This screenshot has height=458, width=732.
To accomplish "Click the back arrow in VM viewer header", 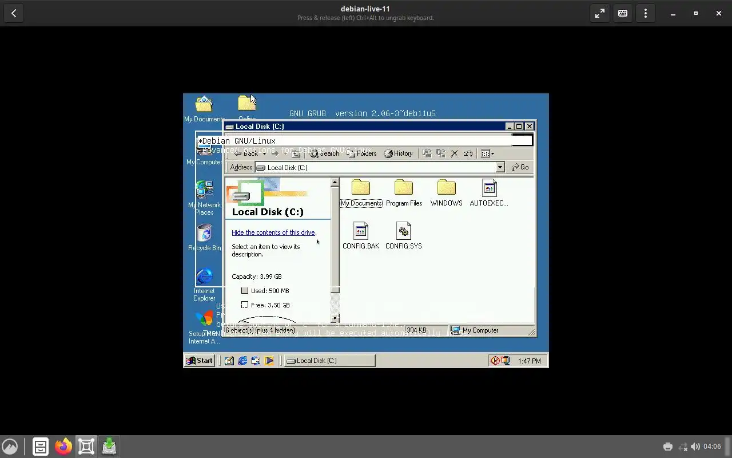I will (14, 13).
